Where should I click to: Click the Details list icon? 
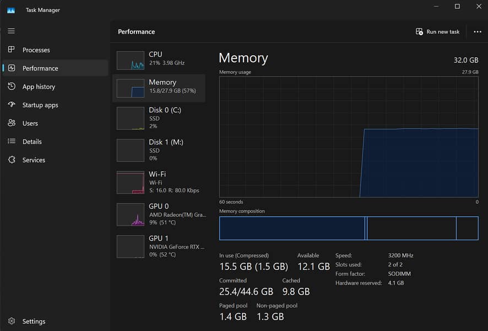click(x=12, y=141)
